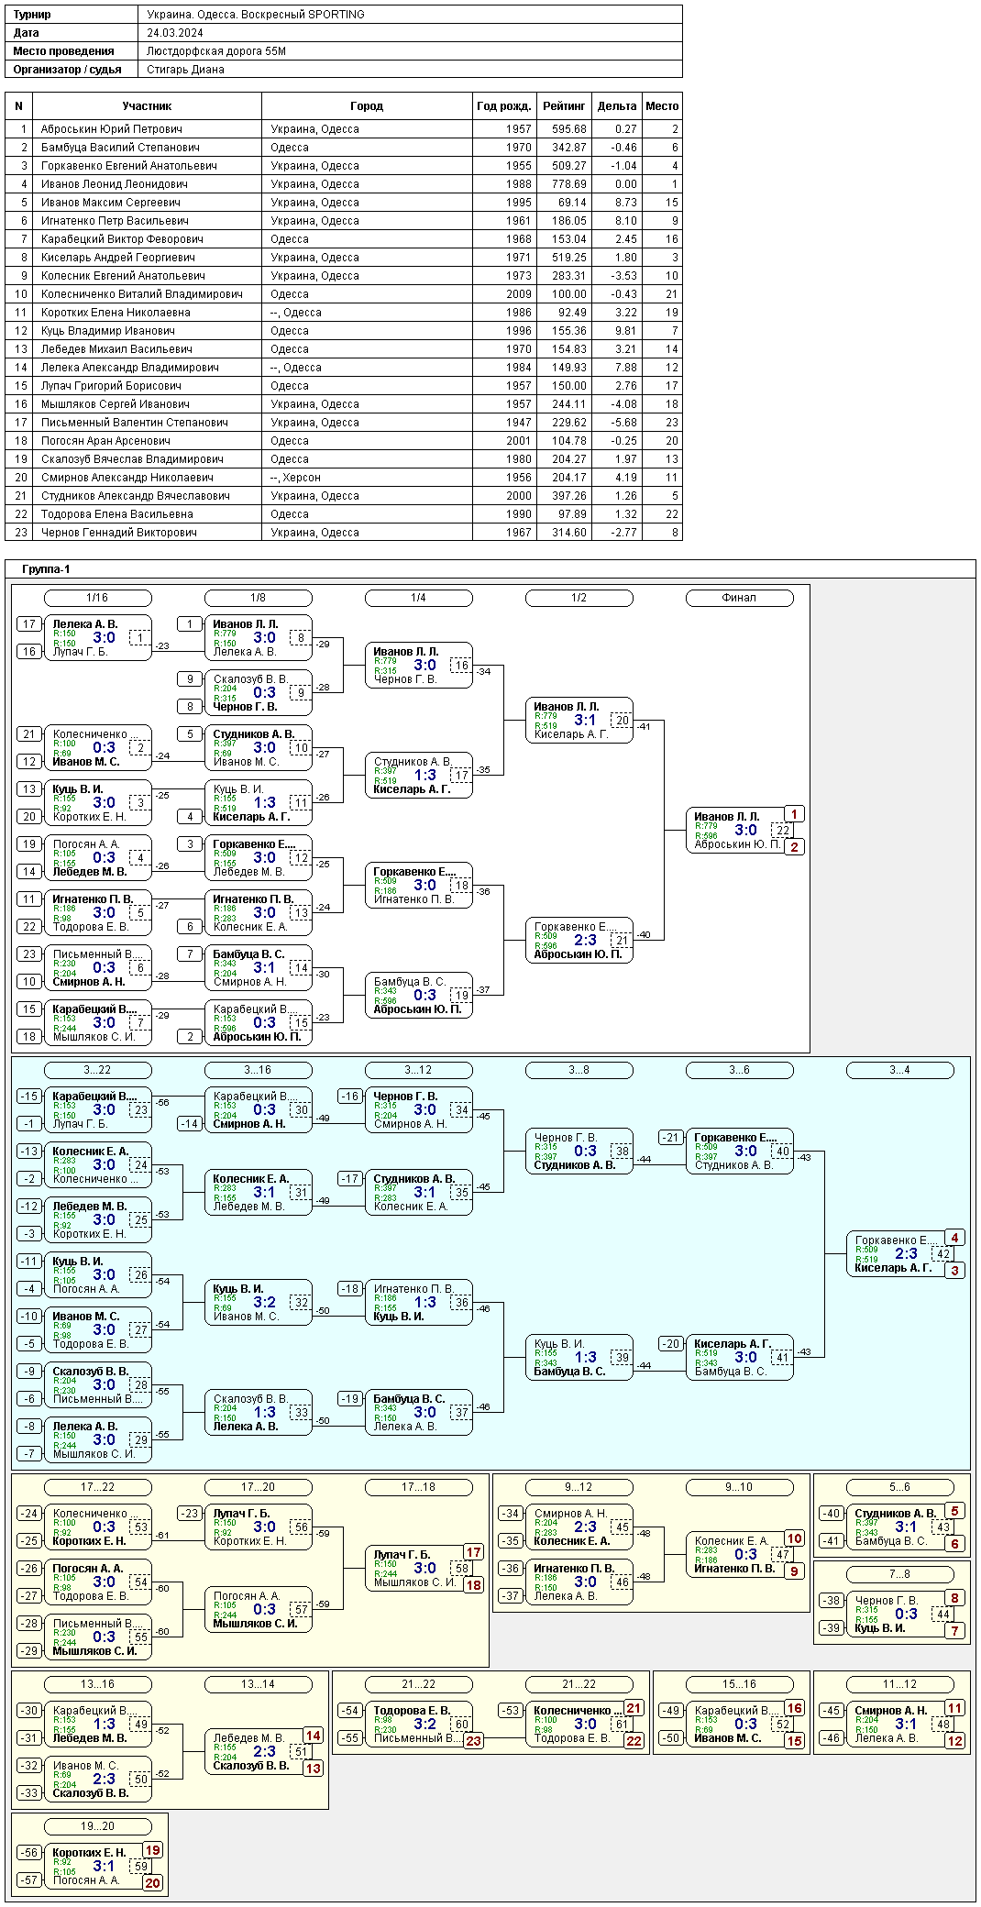This screenshot has height=1907, width=981.
Task: Click the '17...20' round header
Action: pyautogui.click(x=258, y=1487)
